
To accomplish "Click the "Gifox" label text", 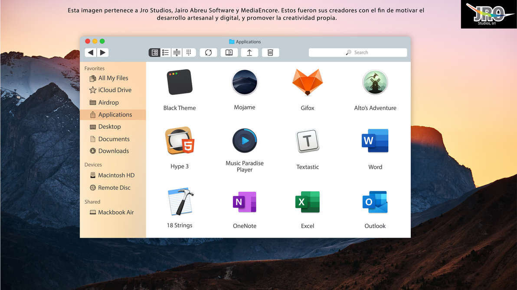I will tap(308, 108).
